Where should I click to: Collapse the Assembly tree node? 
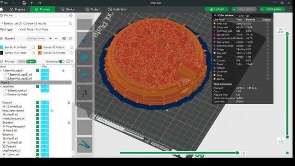1,87
